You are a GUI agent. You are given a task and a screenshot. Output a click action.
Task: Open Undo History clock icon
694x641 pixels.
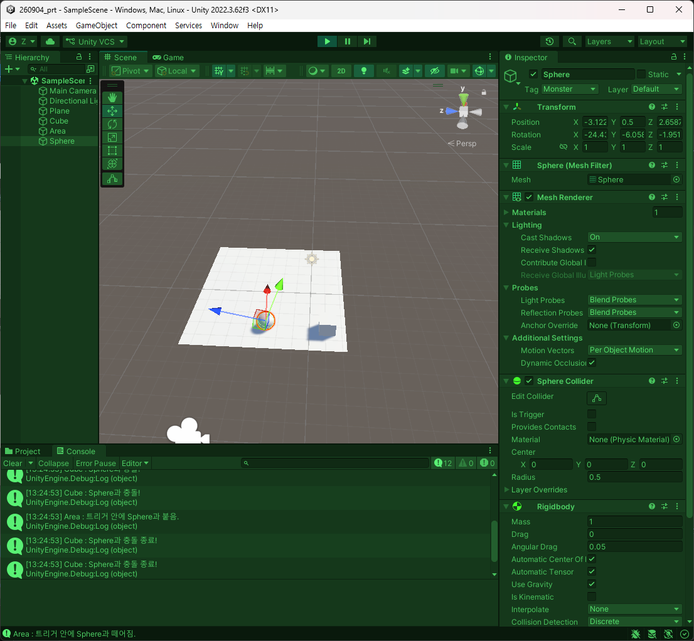[x=549, y=41]
